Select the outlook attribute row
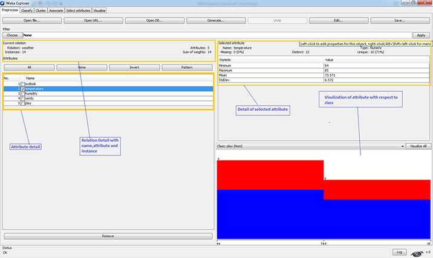 click(108, 84)
